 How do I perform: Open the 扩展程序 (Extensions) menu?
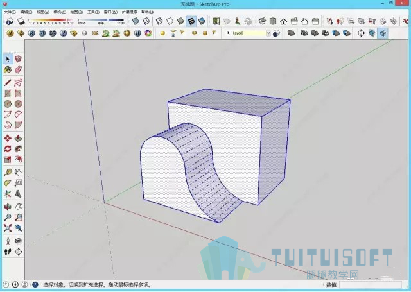tap(129, 12)
